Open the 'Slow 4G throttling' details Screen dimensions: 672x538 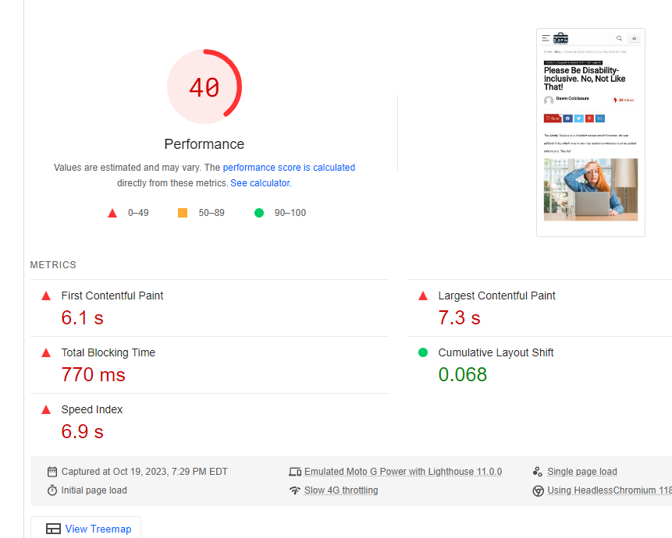tap(341, 490)
